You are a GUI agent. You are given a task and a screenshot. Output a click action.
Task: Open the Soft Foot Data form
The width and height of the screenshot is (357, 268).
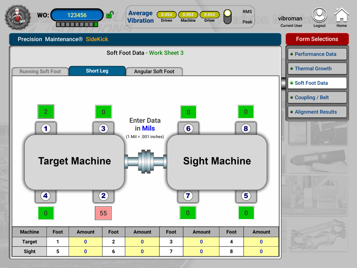[x=317, y=83]
